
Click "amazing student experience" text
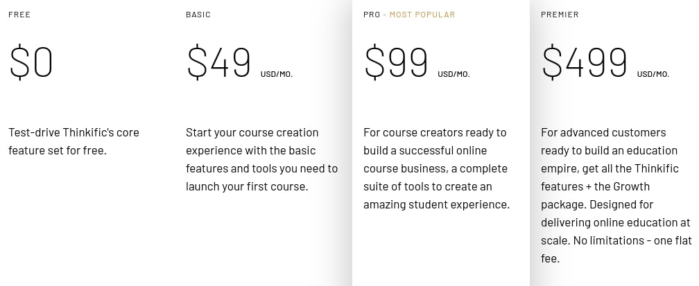pyautogui.click(x=436, y=204)
